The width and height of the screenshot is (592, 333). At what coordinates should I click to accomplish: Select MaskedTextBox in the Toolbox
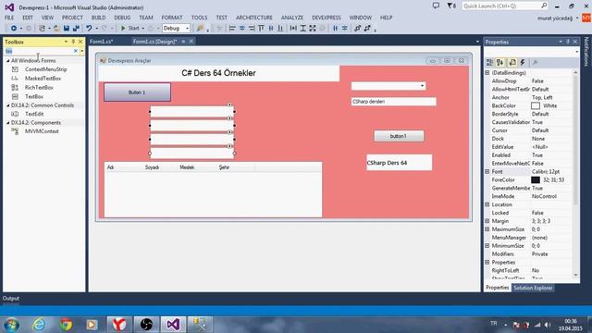[x=43, y=78]
